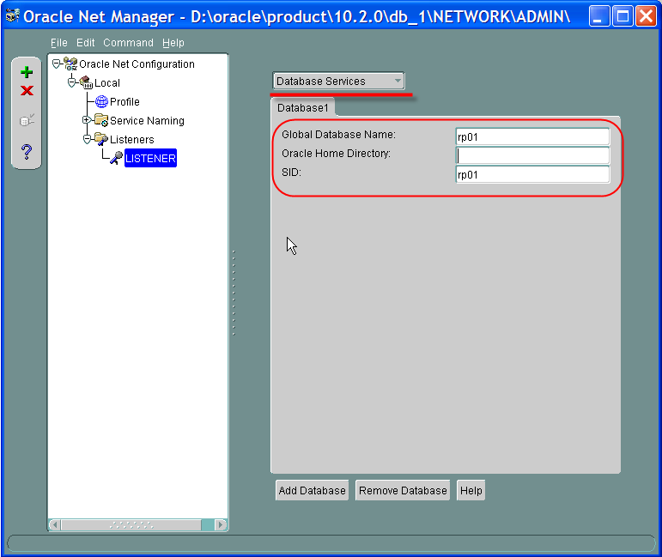Click the Global Database Name field
The height and width of the screenshot is (557, 662).
(533, 136)
